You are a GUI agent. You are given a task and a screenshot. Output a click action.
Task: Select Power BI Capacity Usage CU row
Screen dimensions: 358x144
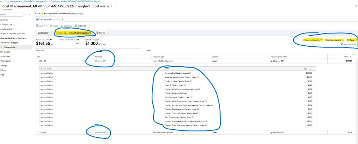pos(177,85)
